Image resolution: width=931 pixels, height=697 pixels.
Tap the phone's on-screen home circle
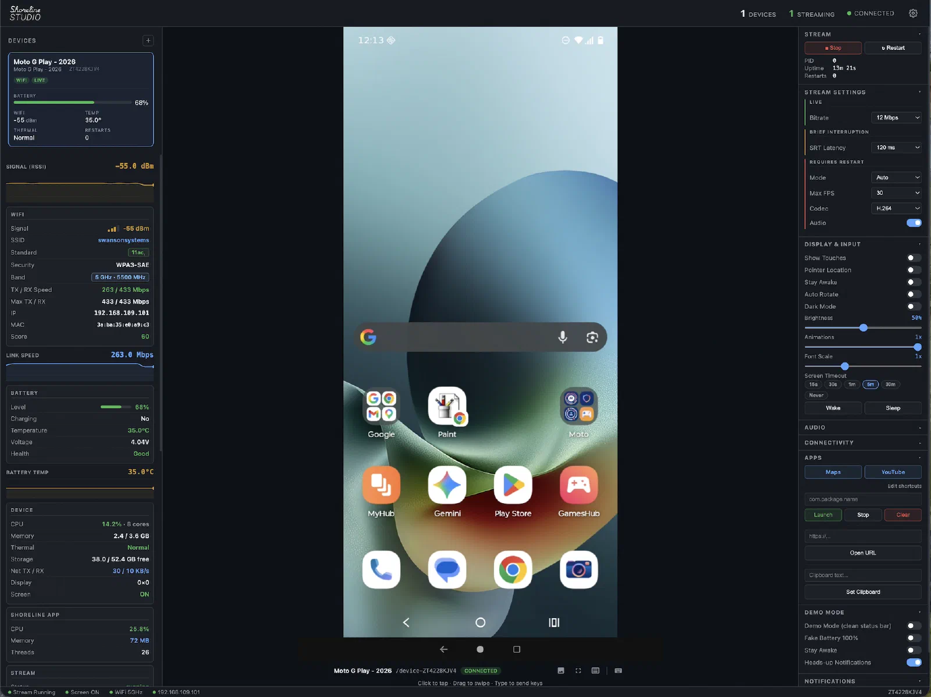(480, 623)
